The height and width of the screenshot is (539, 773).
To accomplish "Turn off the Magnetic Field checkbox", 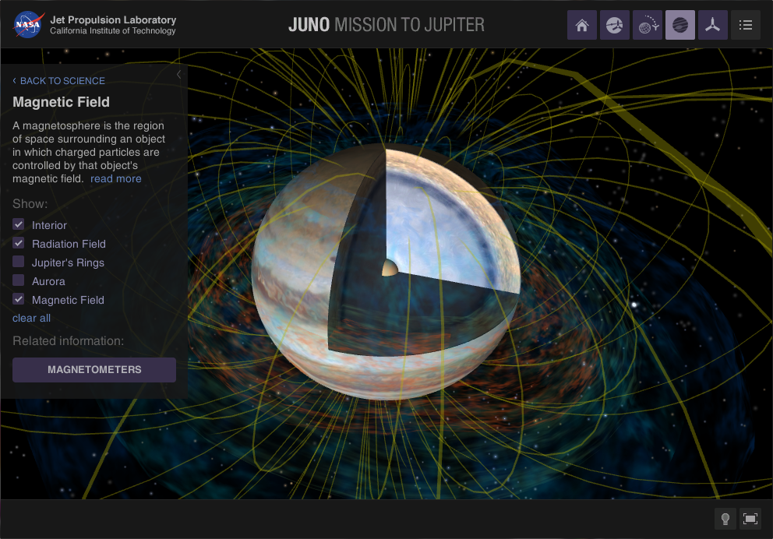I will point(18,300).
